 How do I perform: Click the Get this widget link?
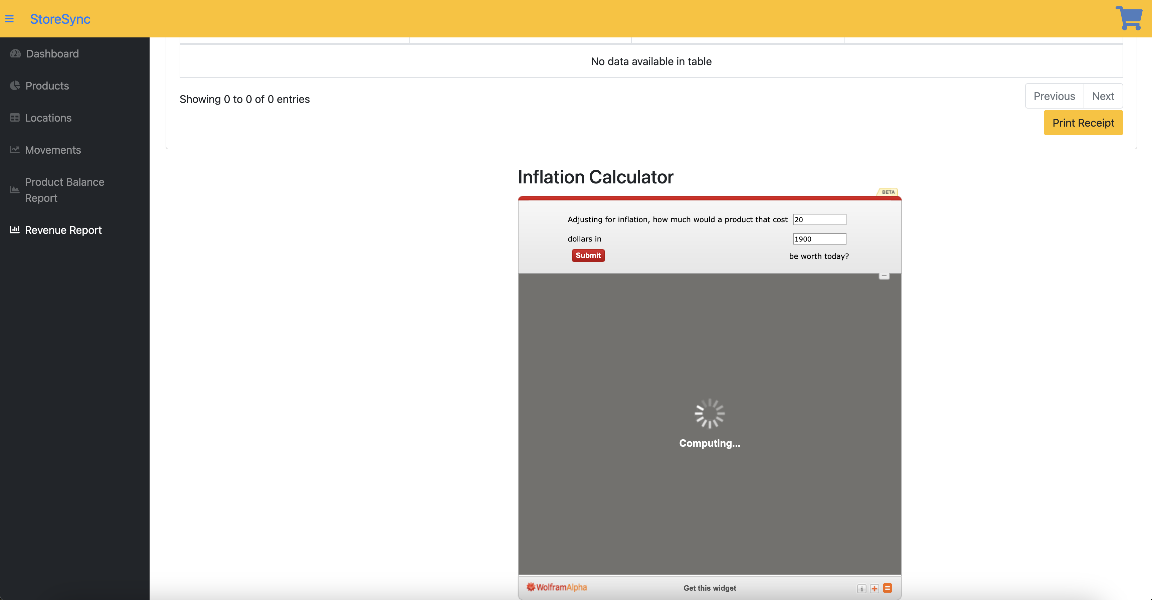coord(709,588)
